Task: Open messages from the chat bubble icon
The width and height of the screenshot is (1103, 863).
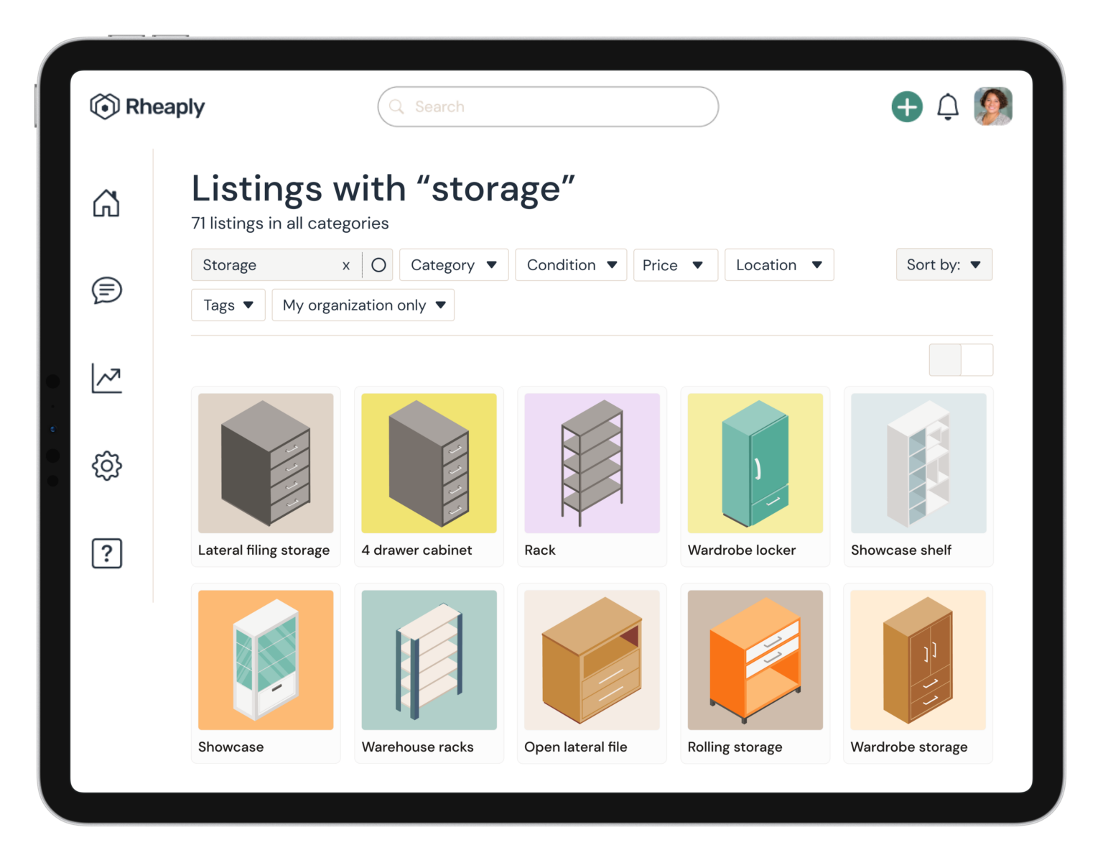Action: coord(106,291)
